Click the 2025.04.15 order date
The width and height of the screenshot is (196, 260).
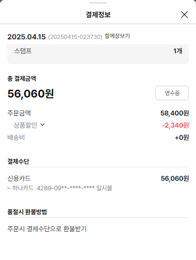[26, 37]
